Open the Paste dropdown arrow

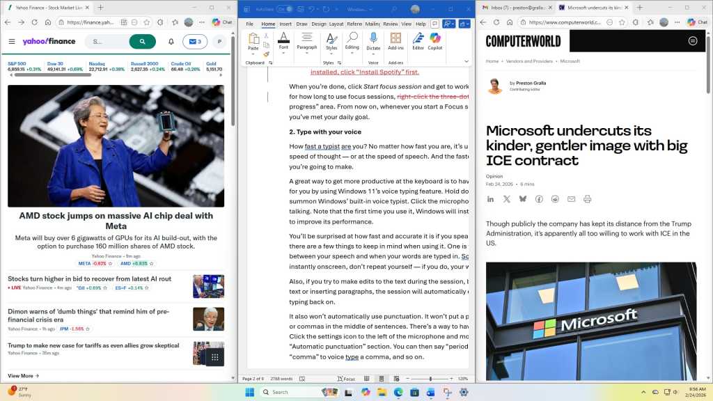(253, 54)
